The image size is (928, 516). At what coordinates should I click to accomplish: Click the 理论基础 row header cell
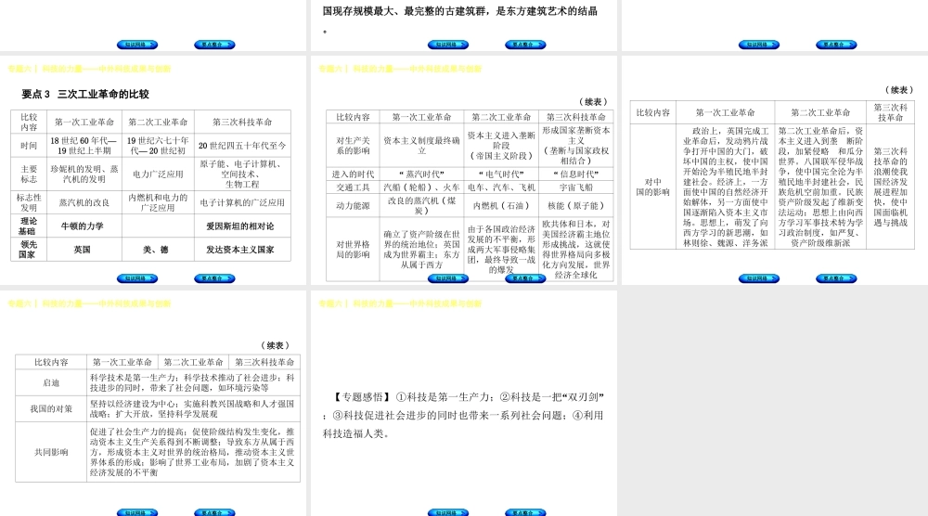29,226
